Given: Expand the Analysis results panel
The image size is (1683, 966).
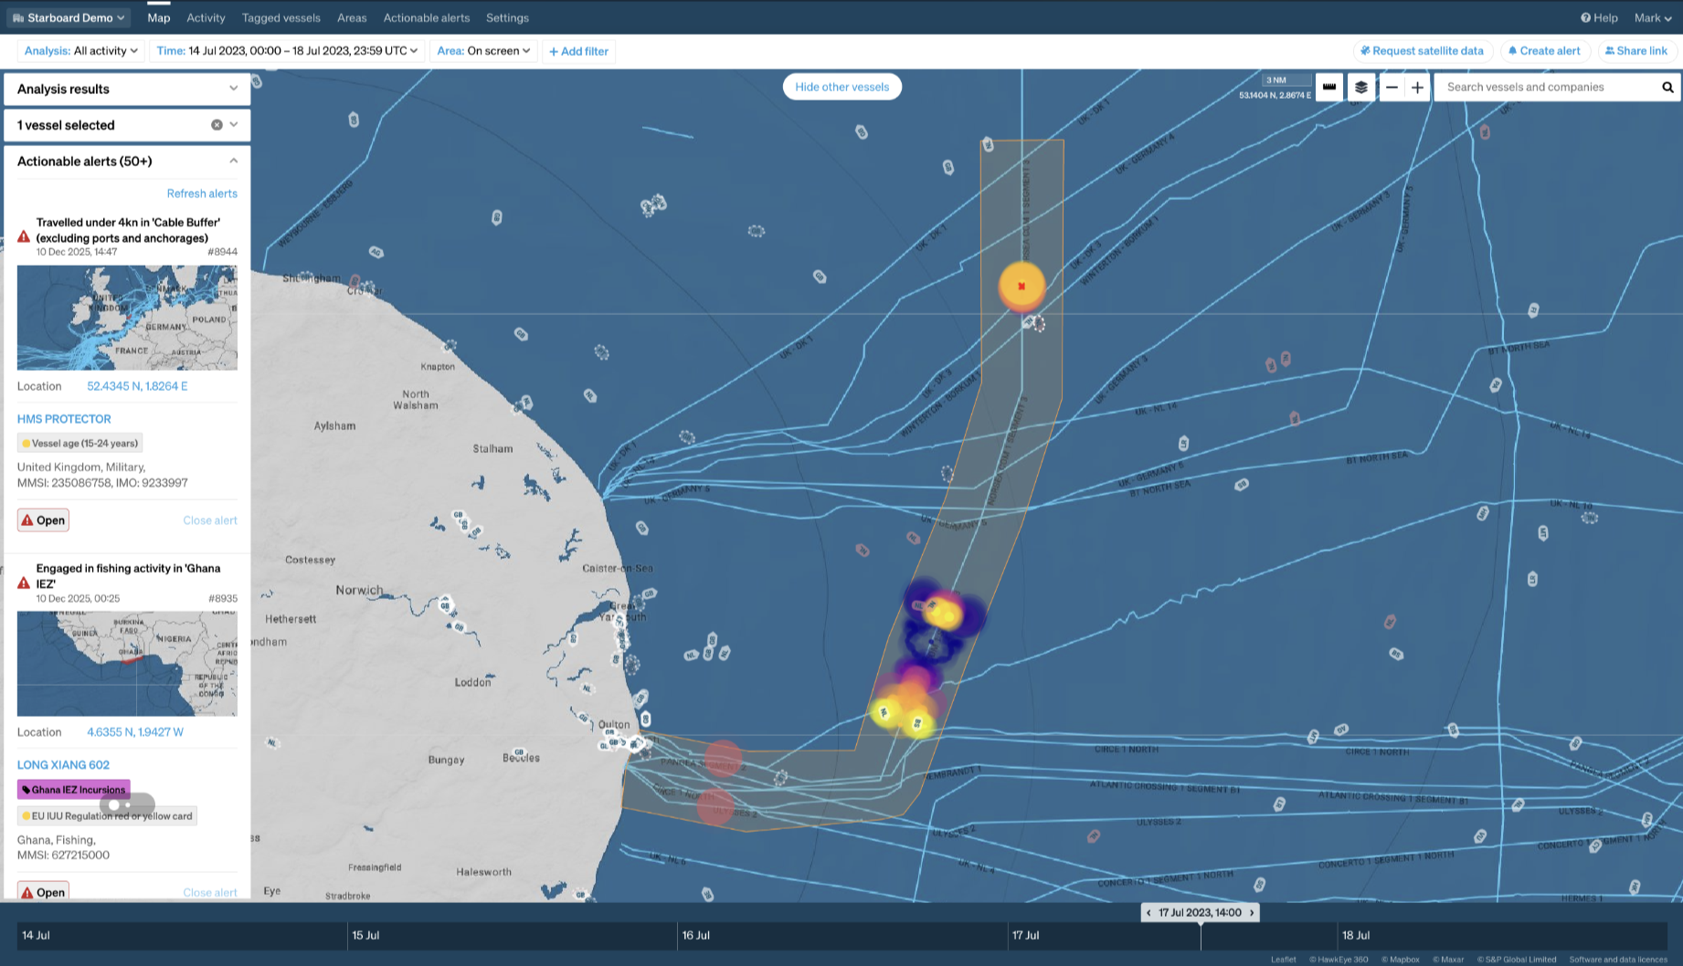Looking at the screenshot, I should [x=127, y=89].
